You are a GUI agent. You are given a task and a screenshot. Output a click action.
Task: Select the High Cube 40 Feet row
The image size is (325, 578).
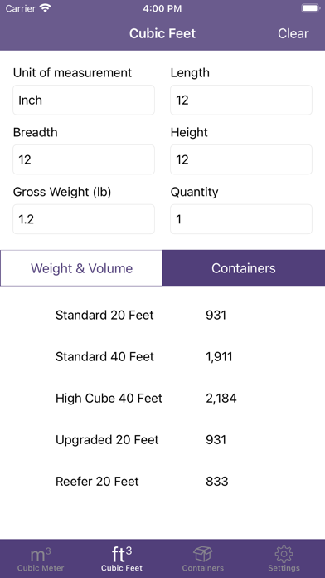[162, 398]
